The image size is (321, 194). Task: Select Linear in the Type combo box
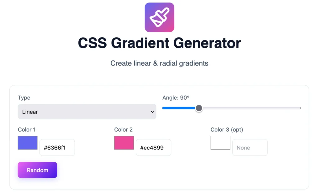87,112
